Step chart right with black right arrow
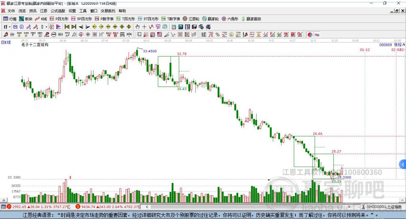406x219 pixels. coord(88,27)
